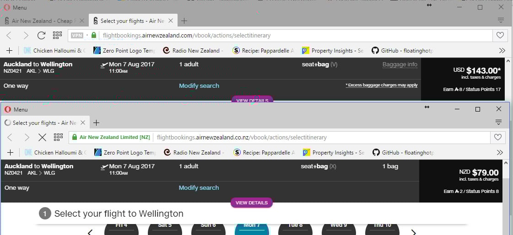
Task: Open 'Zero Point Logo' bookmark in back window
Action: [124, 51]
